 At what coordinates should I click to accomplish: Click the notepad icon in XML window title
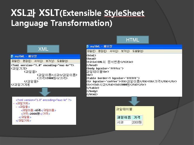tap(12, 56)
